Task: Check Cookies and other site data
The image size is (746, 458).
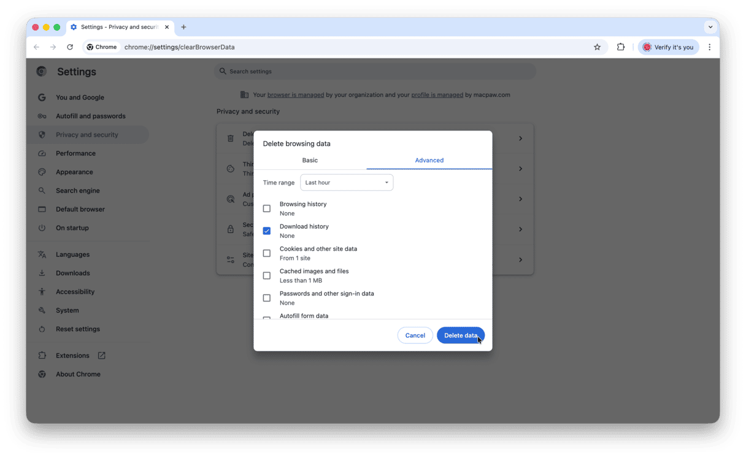Action: 267,253
